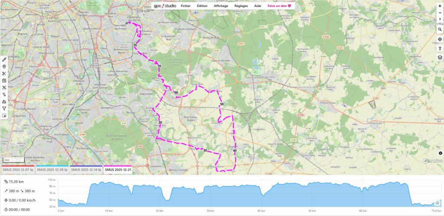Open the Édition menu

point(202,6)
